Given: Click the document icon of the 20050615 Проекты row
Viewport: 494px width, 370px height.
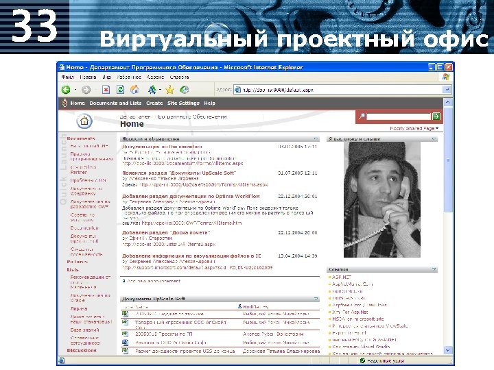Looking at the screenshot, I should [x=125, y=334].
